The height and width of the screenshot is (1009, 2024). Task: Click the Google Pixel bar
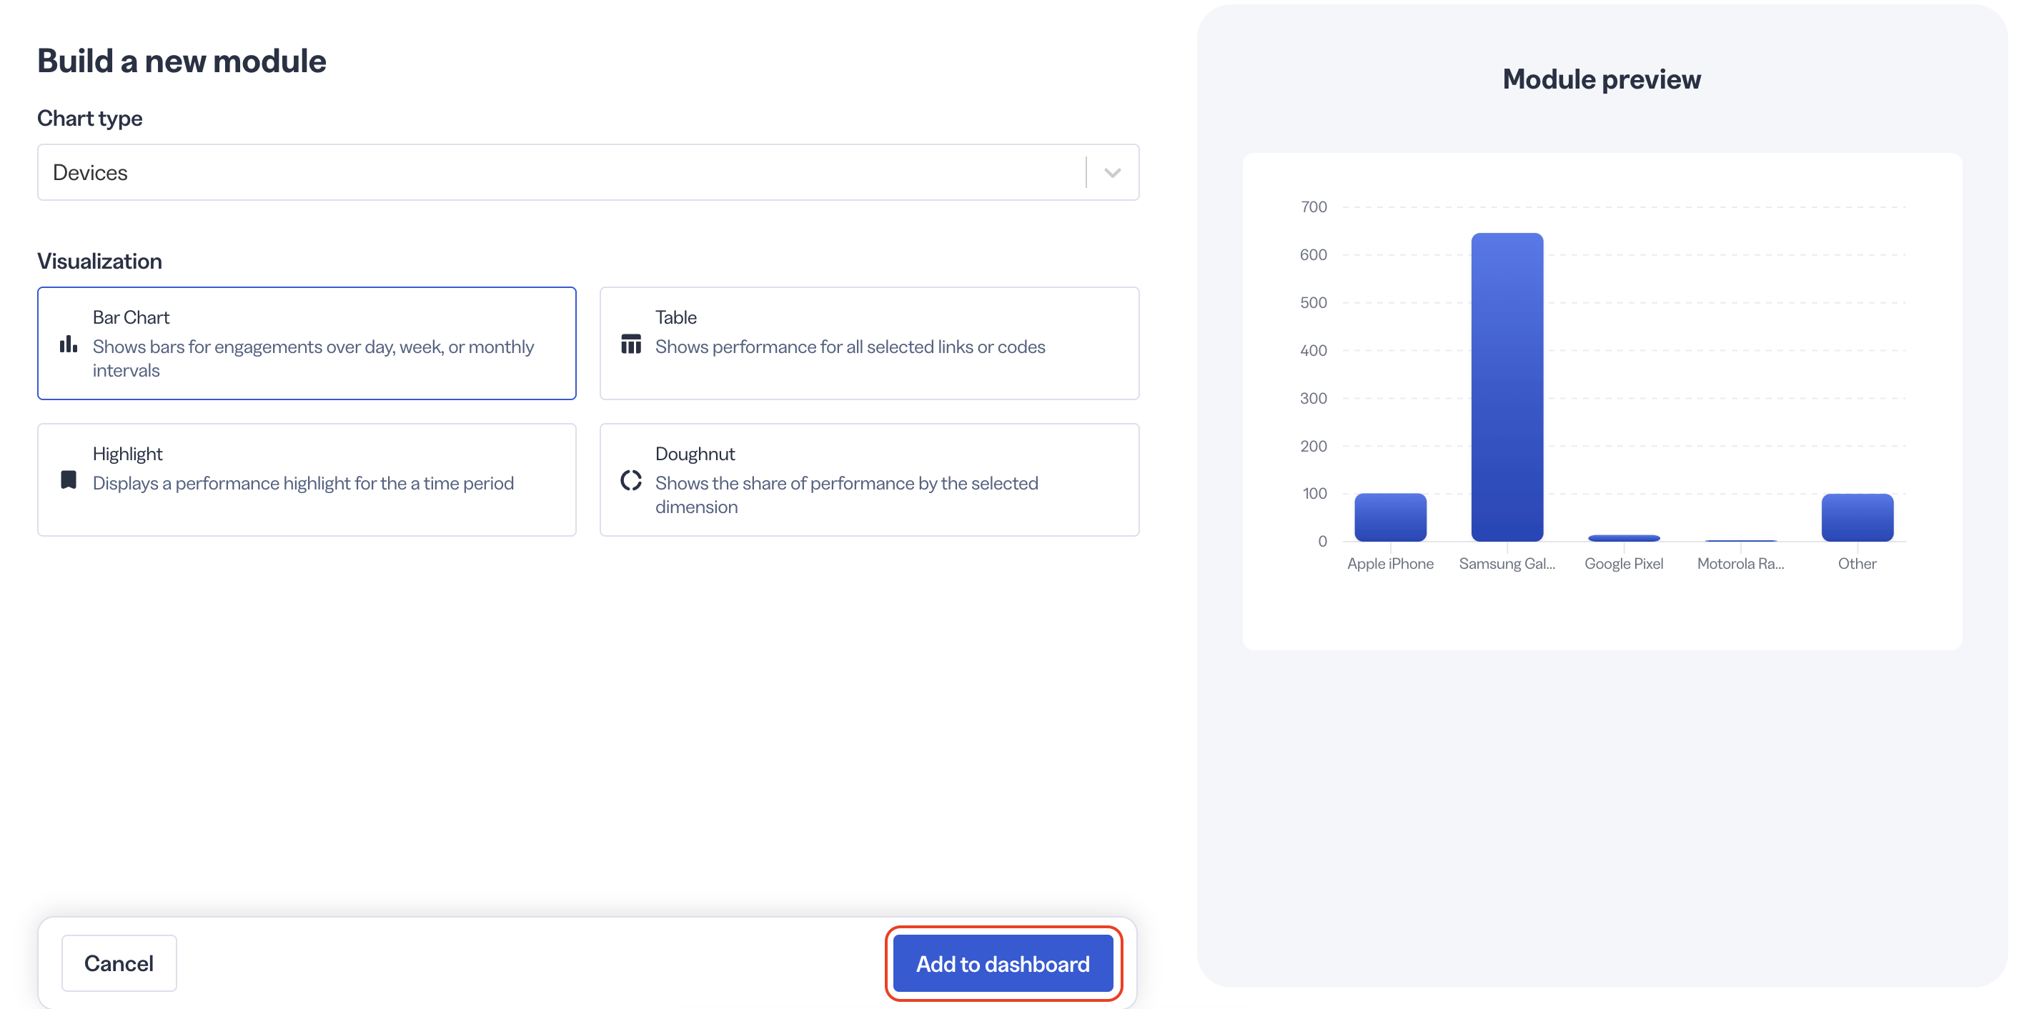pos(1623,538)
